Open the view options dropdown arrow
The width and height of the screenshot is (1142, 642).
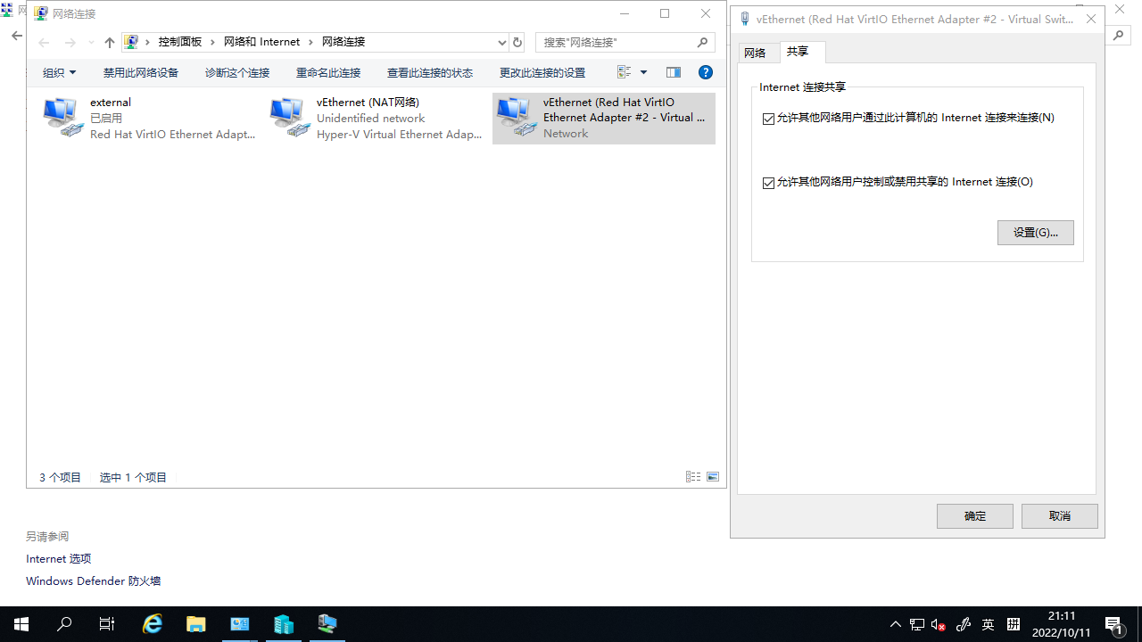pyautogui.click(x=643, y=72)
